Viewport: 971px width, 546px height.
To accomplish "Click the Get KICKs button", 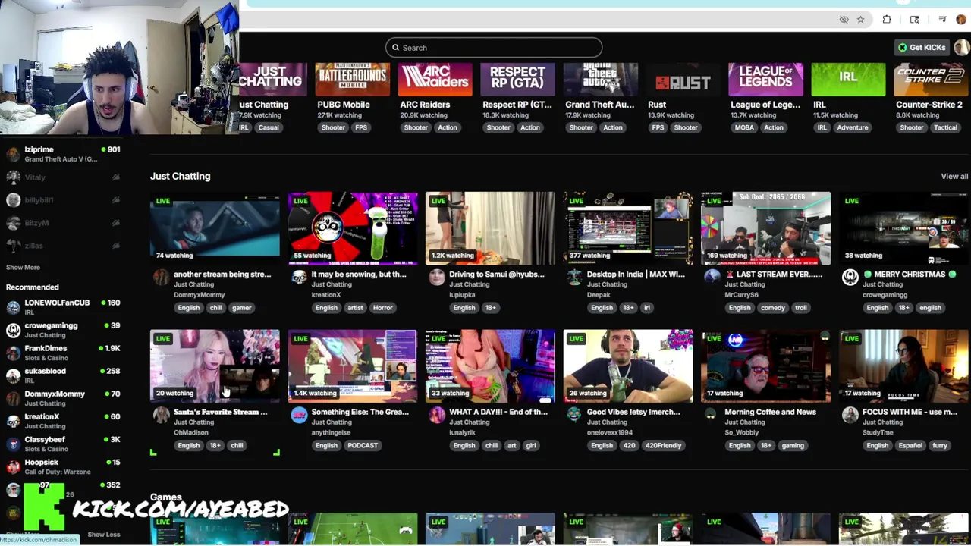I will pos(922,47).
